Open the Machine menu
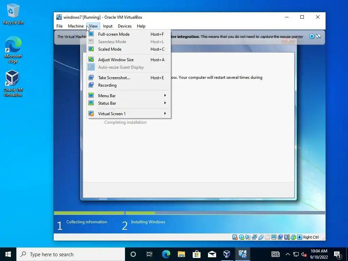The image size is (348, 261). click(x=76, y=26)
